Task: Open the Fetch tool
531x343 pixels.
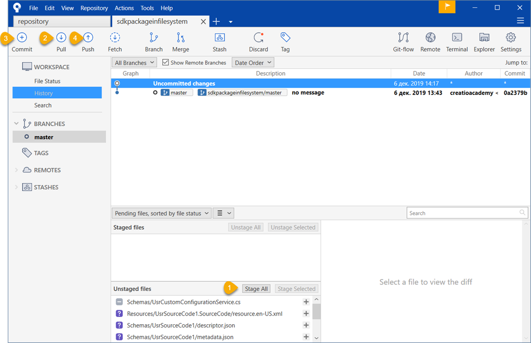Action: (114, 41)
